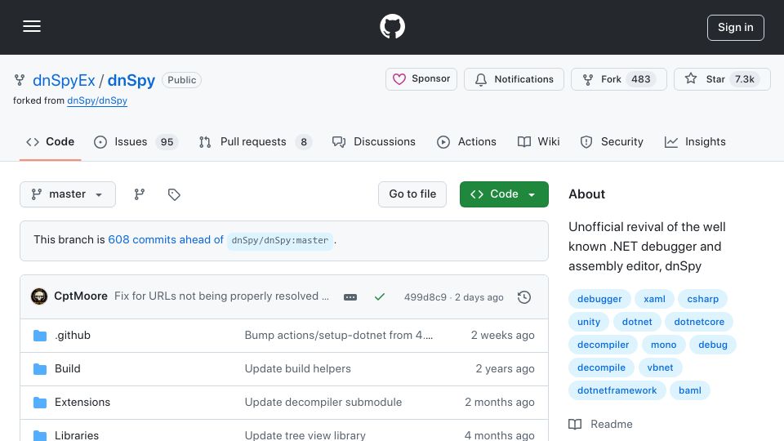This screenshot has height=441, width=784.
Task: Open Update build helpers commit message
Action: pos(297,369)
